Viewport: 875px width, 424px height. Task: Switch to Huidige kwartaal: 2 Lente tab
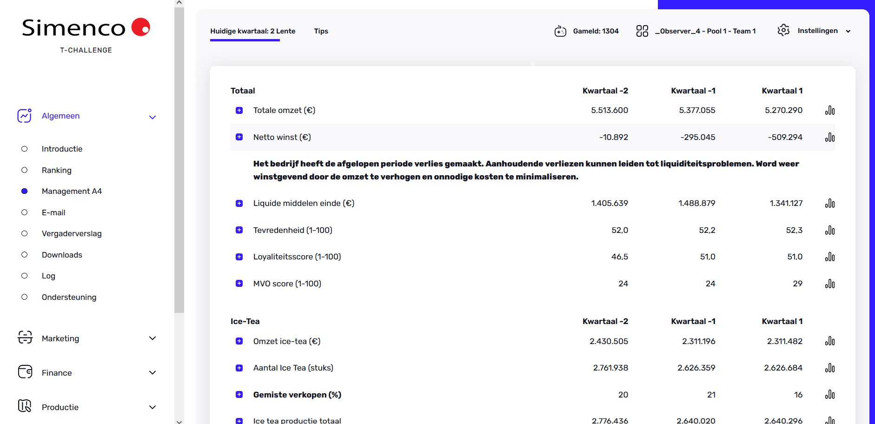coord(252,31)
